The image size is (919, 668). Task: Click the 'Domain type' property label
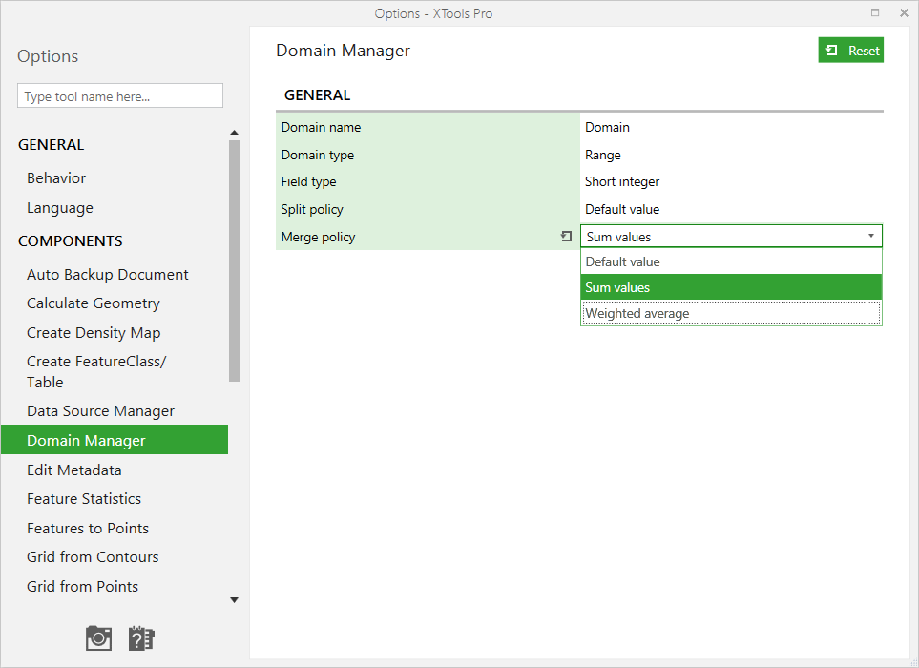click(317, 155)
